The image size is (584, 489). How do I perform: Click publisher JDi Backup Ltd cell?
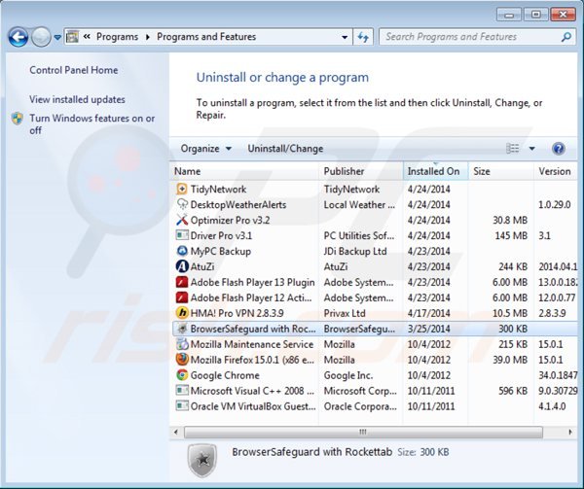click(x=355, y=252)
